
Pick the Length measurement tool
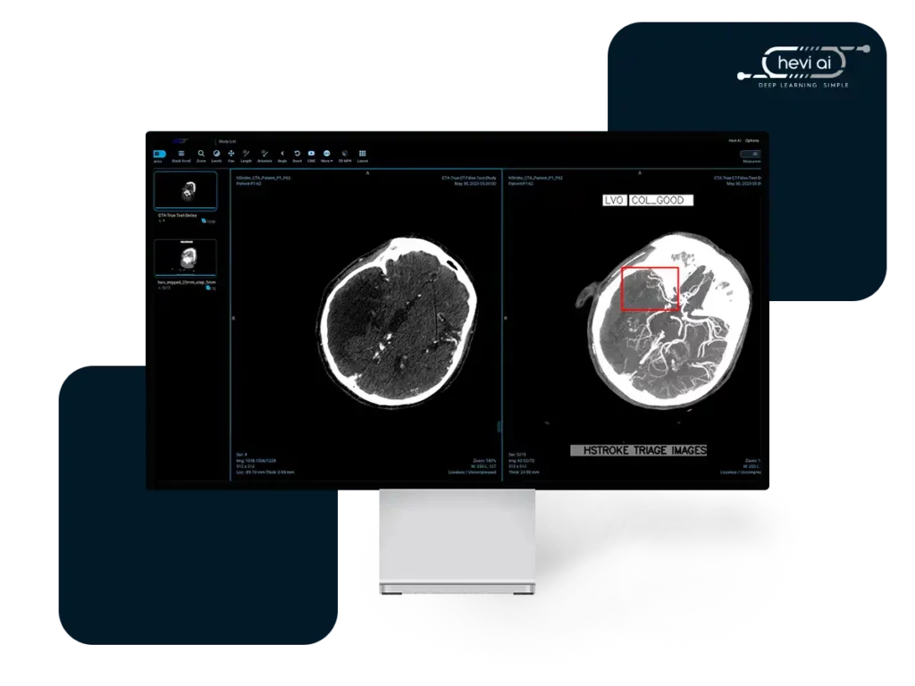(246, 155)
